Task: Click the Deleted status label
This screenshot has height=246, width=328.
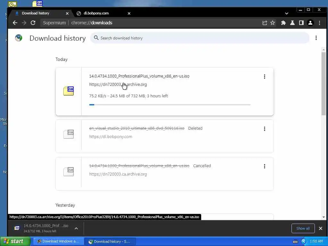Action: 195,128
